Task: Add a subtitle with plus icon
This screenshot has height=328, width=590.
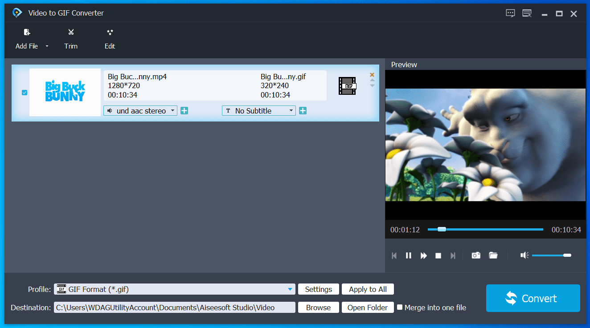Action: pyautogui.click(x=303, y=110)
